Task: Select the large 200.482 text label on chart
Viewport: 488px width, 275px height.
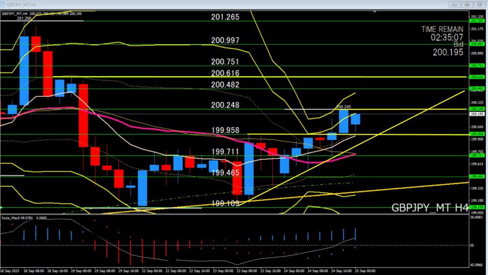Action: pyautogui.click(x=225, y=84)
